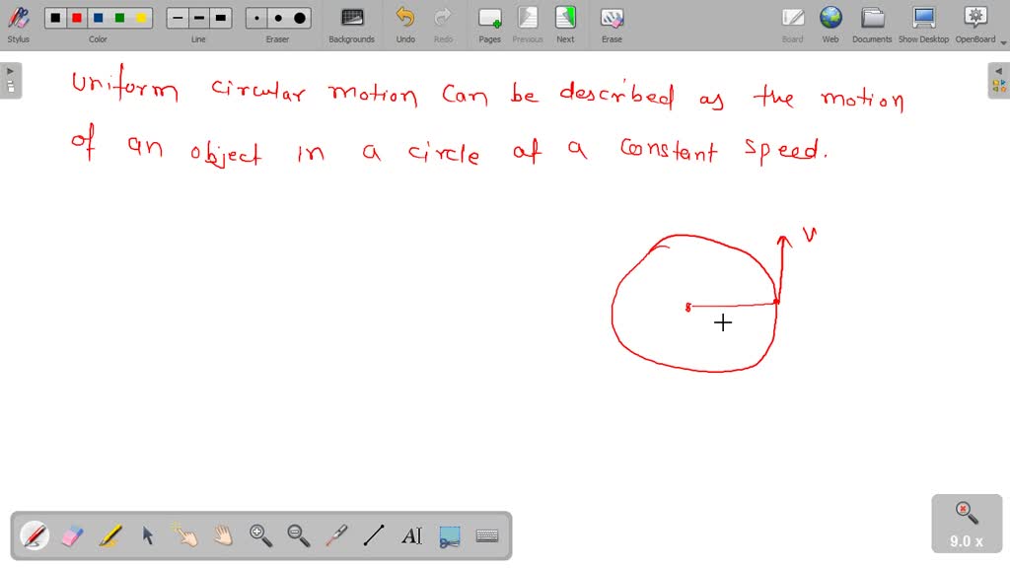Capture part of the screen with scissors tool
The width and height of the screenshot is (1010, 568).
pos(448,535)
